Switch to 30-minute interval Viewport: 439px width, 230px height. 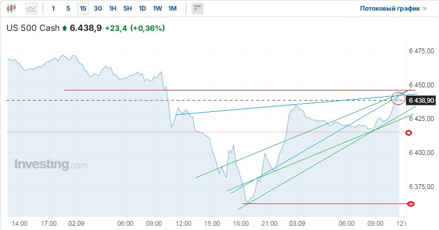click(97, 9)
